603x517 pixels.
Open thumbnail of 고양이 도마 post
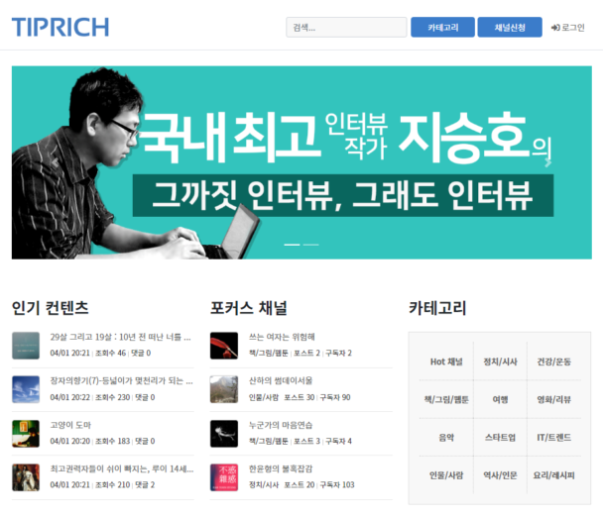[x=26, y=433]
